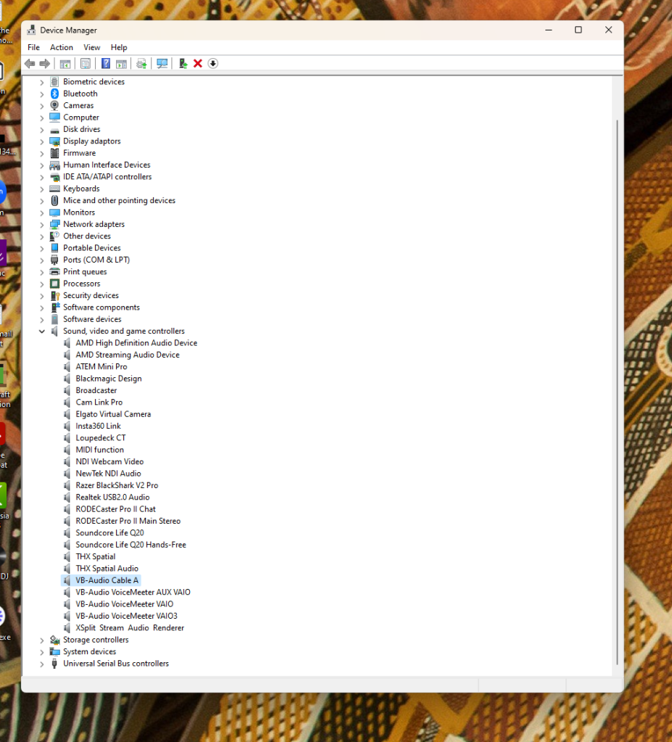Click the Update driver toolbar icon
Viewport: 672px width, 742px height.
coord(183,63)
